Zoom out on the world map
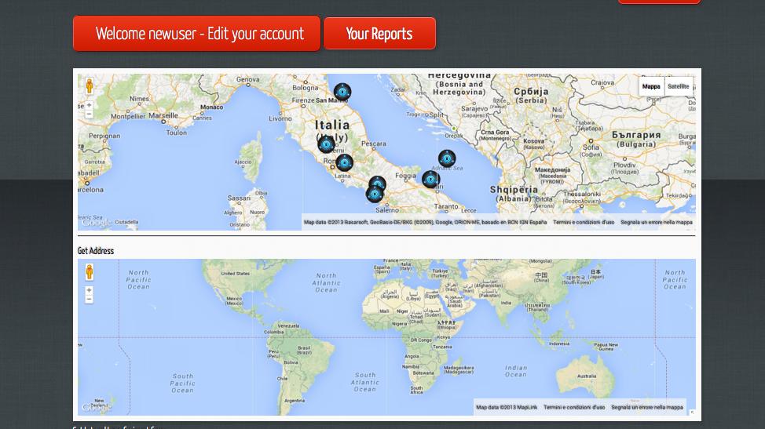765x429 pixels. (89, 299)
